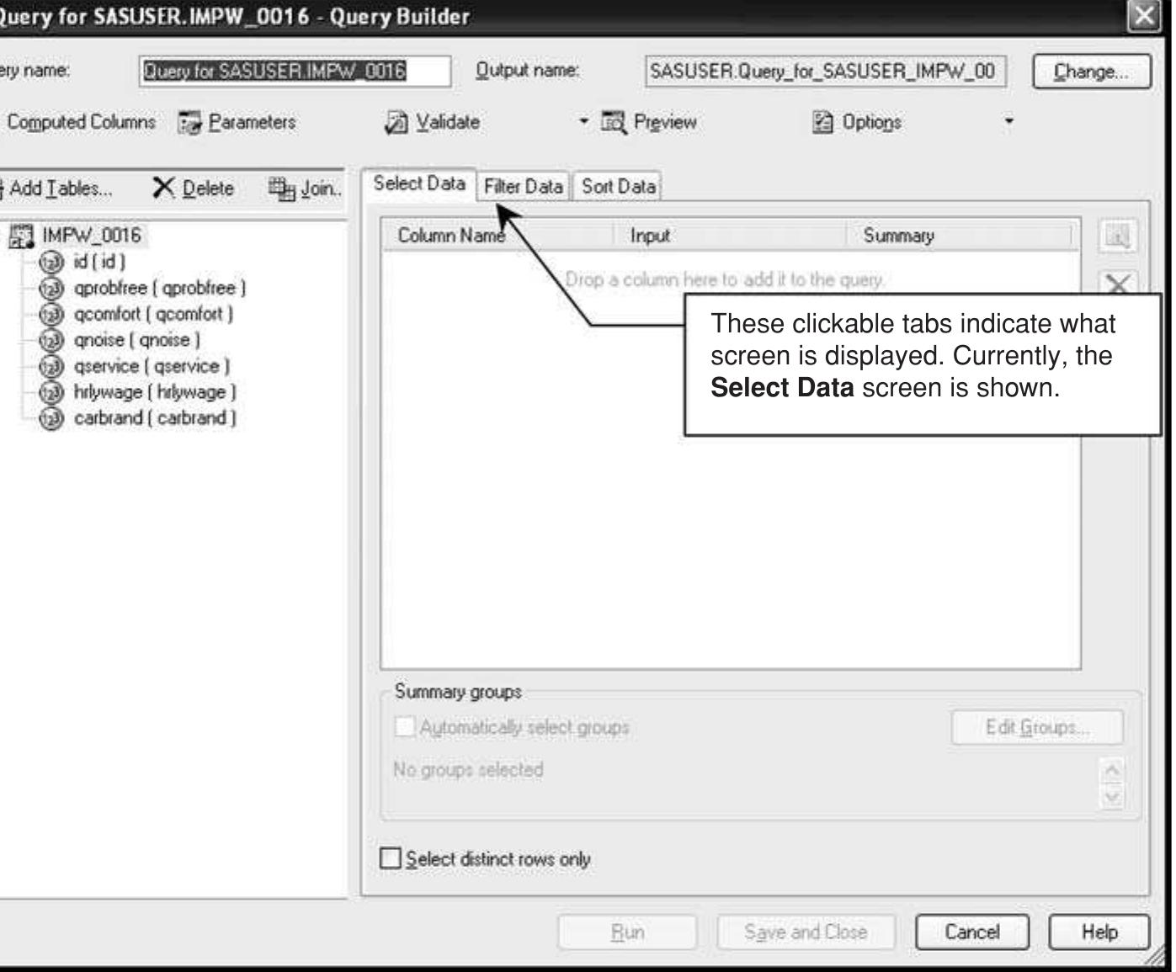Click Save and Close button
This screenshot has width=1176, height=972.
pos(806,932)
